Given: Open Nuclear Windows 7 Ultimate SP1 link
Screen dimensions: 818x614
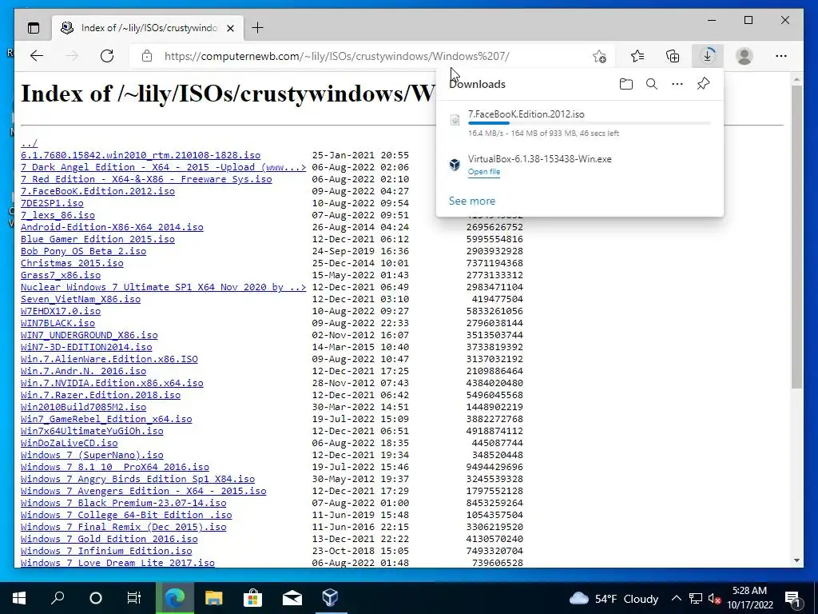Looking at the screenshot, I should (x=163, y=287).
